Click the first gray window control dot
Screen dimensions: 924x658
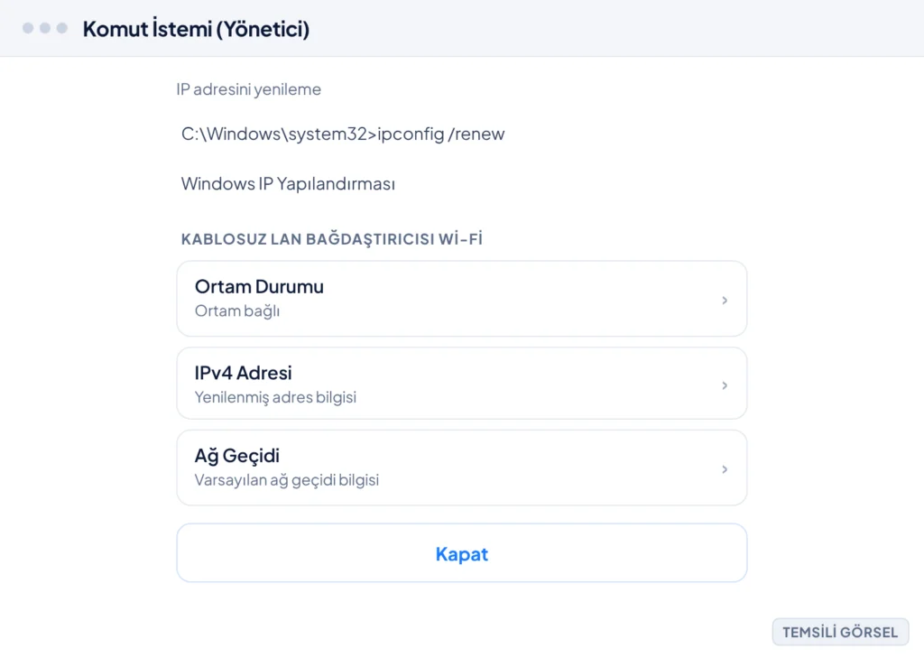(x=28, y=28)
